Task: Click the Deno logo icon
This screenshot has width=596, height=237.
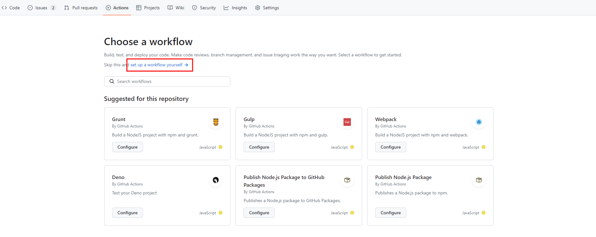Action: pyautogui.click(x=216, y=180)
